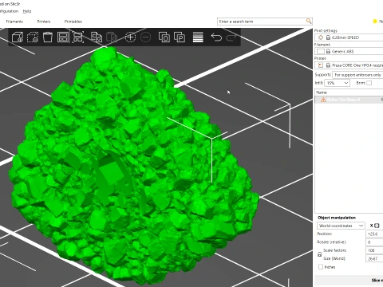
Task: Click the lock icon beside Generic ABS
Action: click(x=328, y=51)
